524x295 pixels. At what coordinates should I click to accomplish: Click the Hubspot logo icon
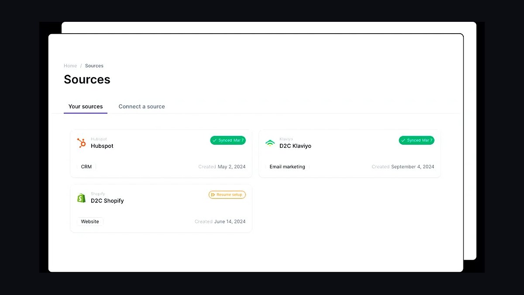tap(82, 143)
